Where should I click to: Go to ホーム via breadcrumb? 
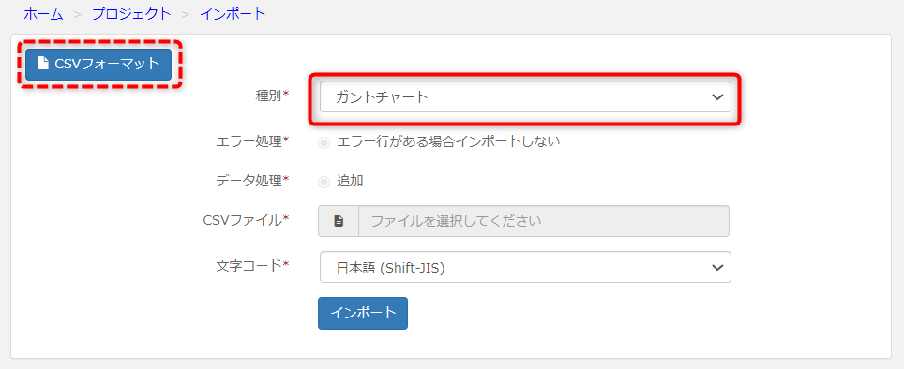click(43, 14)
